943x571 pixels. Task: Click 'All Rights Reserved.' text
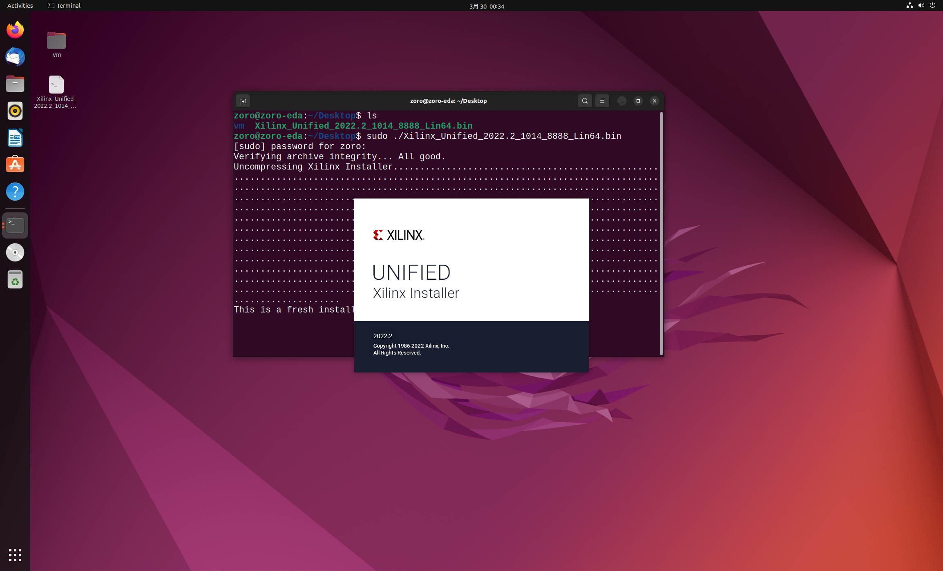click(397, 353)
